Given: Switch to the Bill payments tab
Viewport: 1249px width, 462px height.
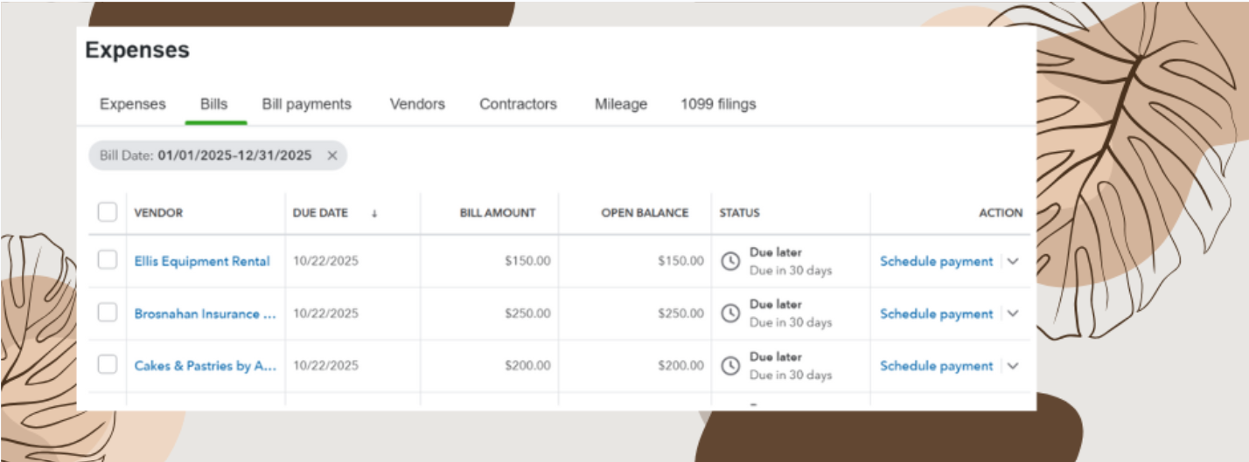Looking at the screenshot, I should (x=306, y=104).
